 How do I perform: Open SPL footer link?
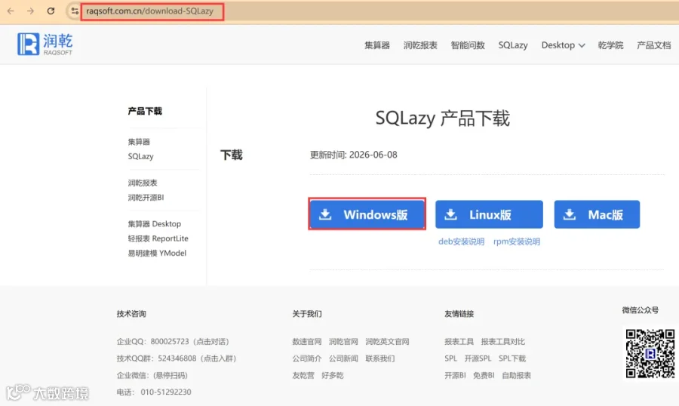coord(451,358)
